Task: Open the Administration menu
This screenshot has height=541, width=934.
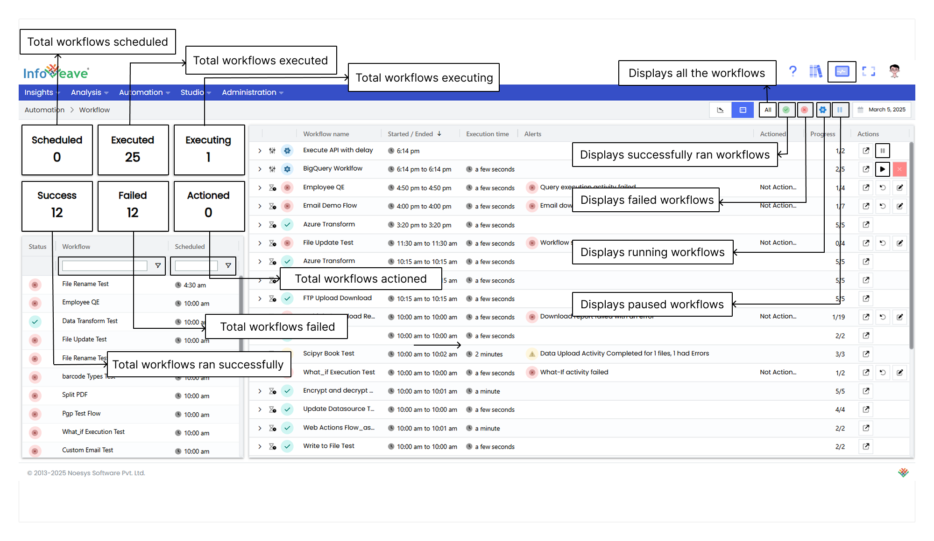Action: (253, 92)
